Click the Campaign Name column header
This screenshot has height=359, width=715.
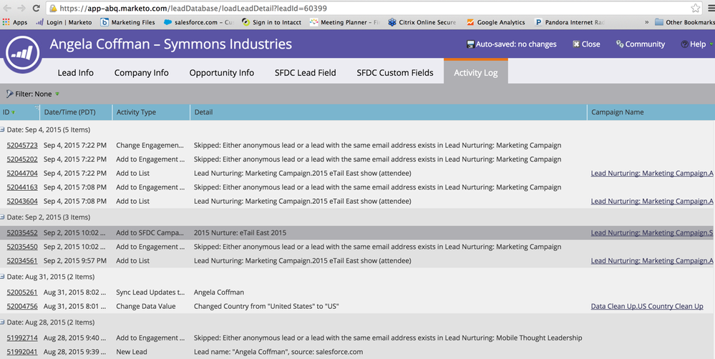[x=651, y=112]
